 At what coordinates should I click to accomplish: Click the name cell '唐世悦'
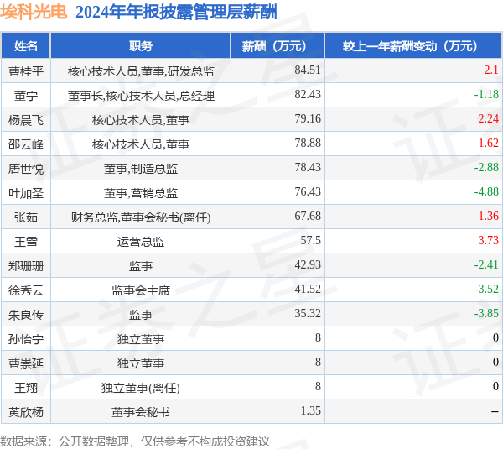[x=26, y=169]
